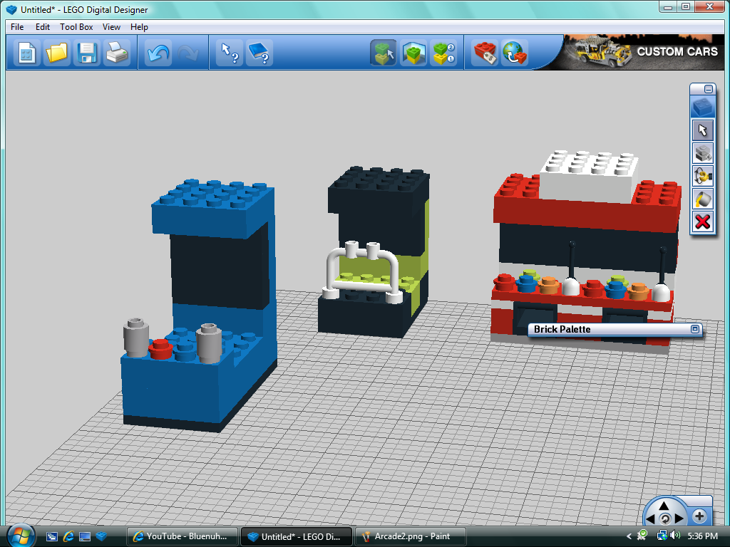Expand the Brick Palette panel
This screenshot has height=547, width=730.
[x=694, y=329]
